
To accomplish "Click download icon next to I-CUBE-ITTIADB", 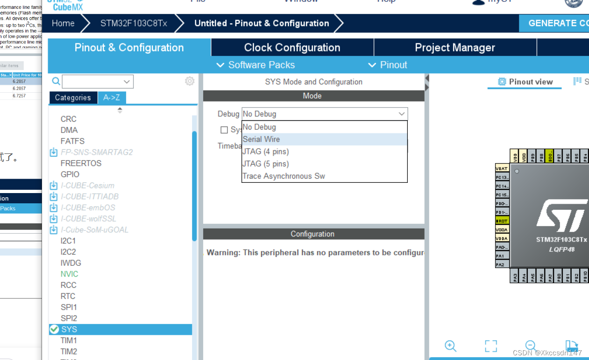I will click(x=54, y=196).
